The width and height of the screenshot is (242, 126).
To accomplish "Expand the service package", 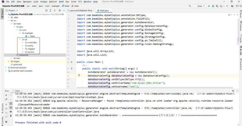I will pyautogui.click(x=23, y=52).
